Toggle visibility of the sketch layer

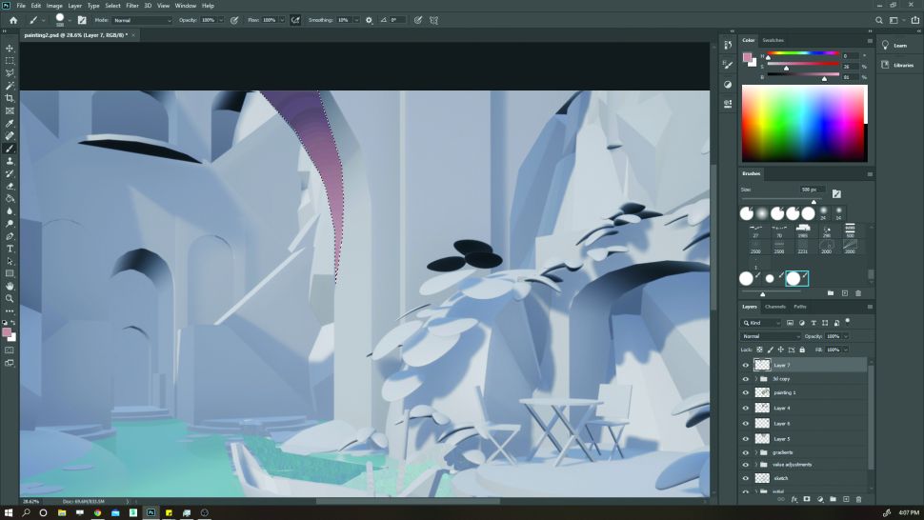[746, 478]
